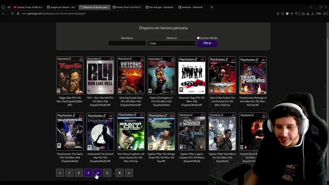Select the Disparos en tercera persona tab
Image resolution: width=329 pixels, height=185 pixels.
(x=94, y=7)
